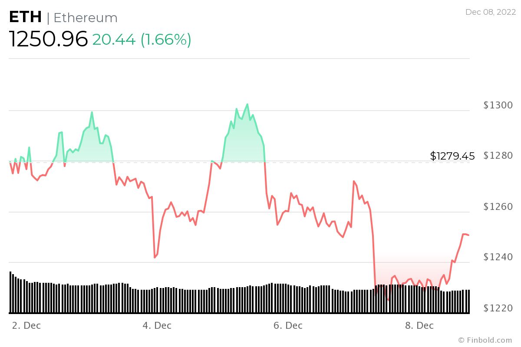Click the $1220 y-axis label
521x347 pixels.
tap(498, 308)
